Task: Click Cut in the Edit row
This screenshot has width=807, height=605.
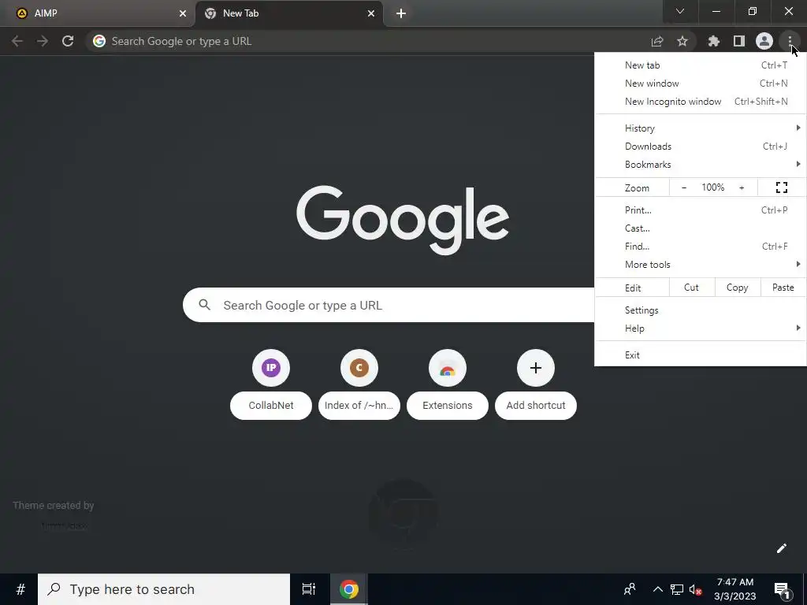Action: (x=692, y=288)
